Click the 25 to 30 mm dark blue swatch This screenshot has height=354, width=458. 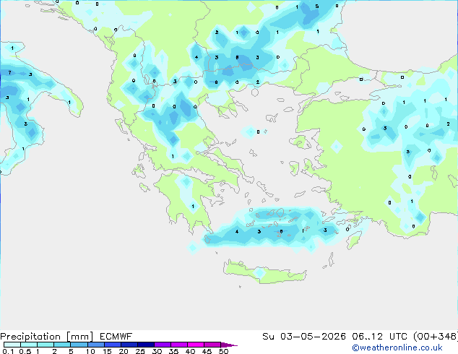pyautogui.click(x=146, y=345)
